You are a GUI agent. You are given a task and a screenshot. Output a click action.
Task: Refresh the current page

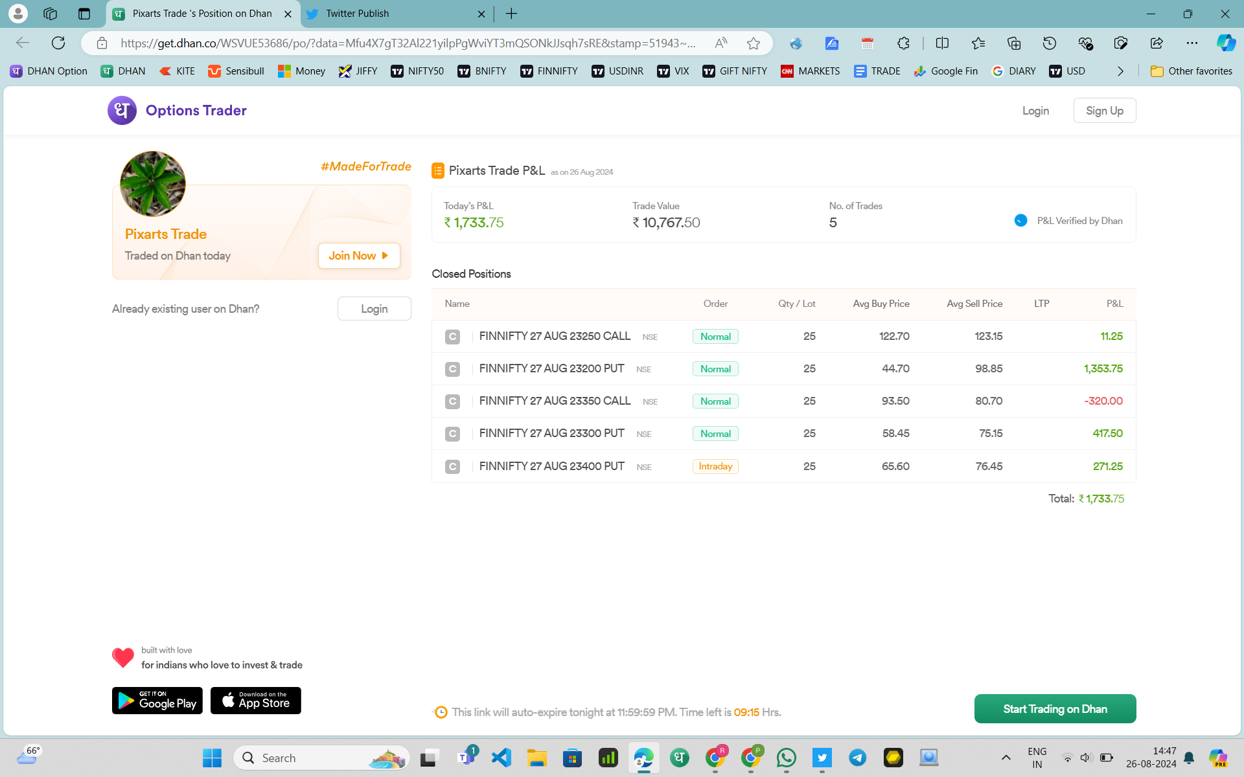(x=58, y=43)
